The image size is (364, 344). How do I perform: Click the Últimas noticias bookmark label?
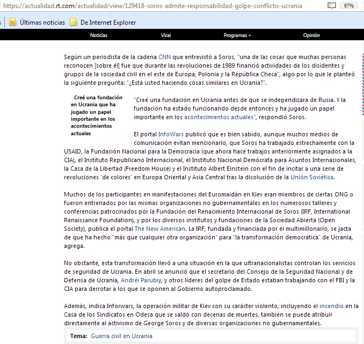click(42, 23)
